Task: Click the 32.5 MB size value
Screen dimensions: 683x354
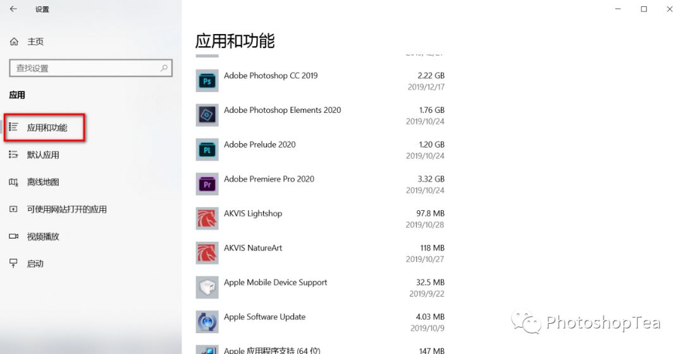Action: (431, 282)
